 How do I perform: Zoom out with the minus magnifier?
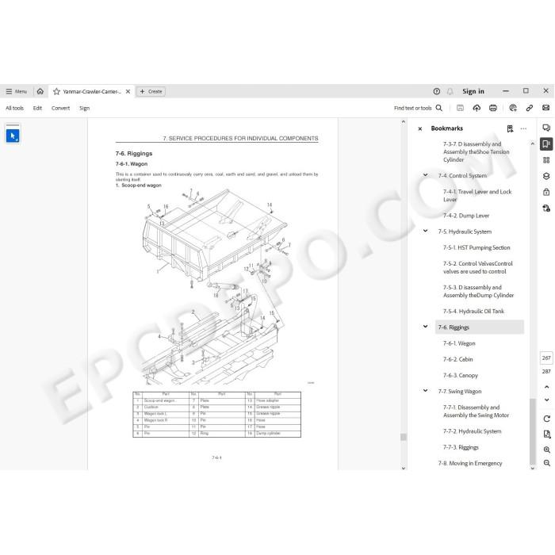[x=546, y=463]
